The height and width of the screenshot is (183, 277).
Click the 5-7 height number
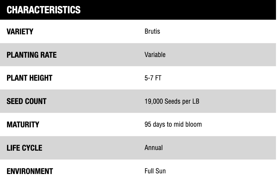[149, 78]
